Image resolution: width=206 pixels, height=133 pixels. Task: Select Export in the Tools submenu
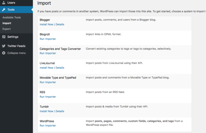coord(6,29)
